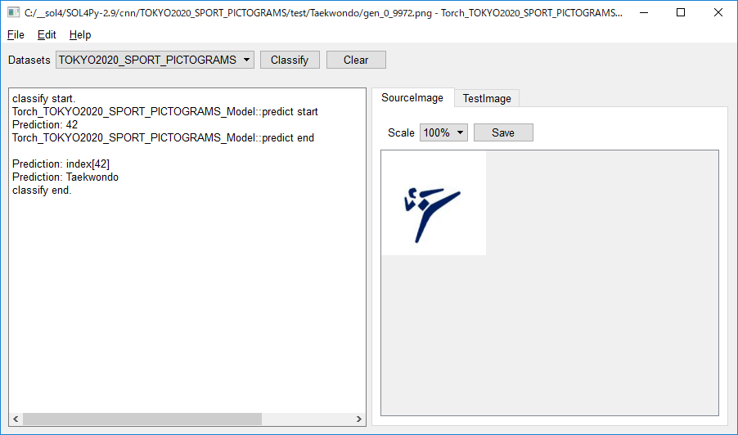Open the Edit menu
This screenshot has width=738, height=435.
pyautogui.click(x=47, y=35)
